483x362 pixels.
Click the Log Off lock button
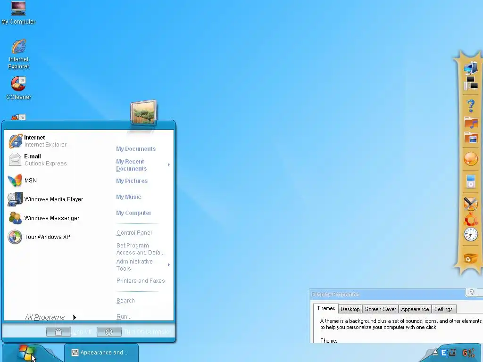point(58,332)
